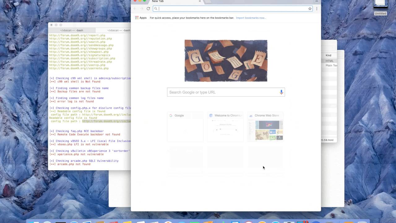Click the usernote.php URL in terminal

pyautogui.click(x=79, y=68)
